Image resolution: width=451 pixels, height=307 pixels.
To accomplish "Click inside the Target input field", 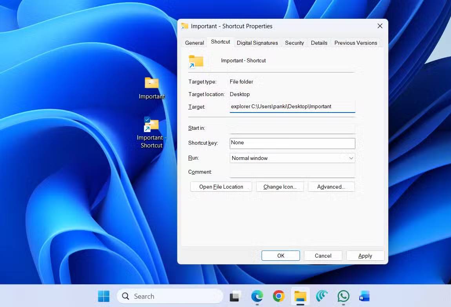I will (x=292, y=106).
